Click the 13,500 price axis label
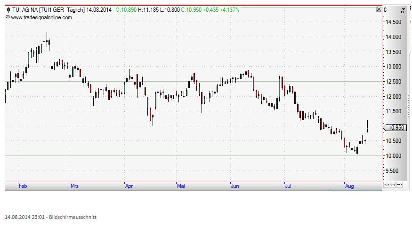 393,52
